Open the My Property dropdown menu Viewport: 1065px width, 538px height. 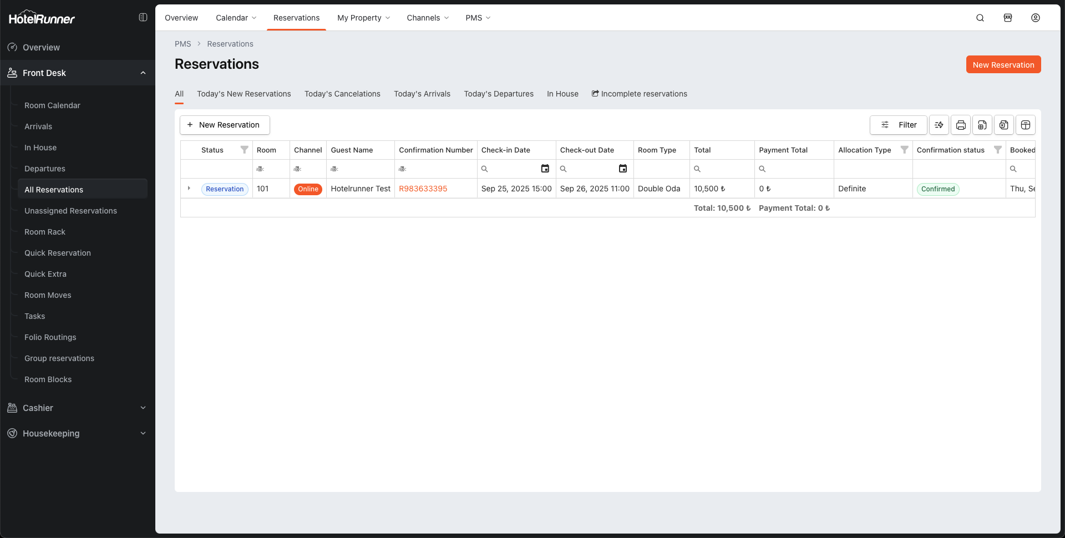363,18
